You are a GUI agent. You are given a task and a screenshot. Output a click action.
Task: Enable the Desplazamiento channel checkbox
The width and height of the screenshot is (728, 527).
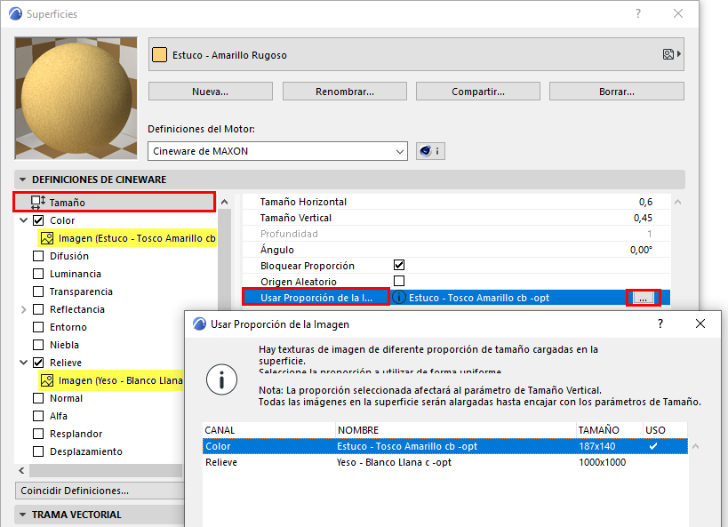pos(38,451)
